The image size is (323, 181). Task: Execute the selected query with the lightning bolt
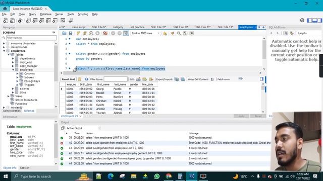click(78, 33)
